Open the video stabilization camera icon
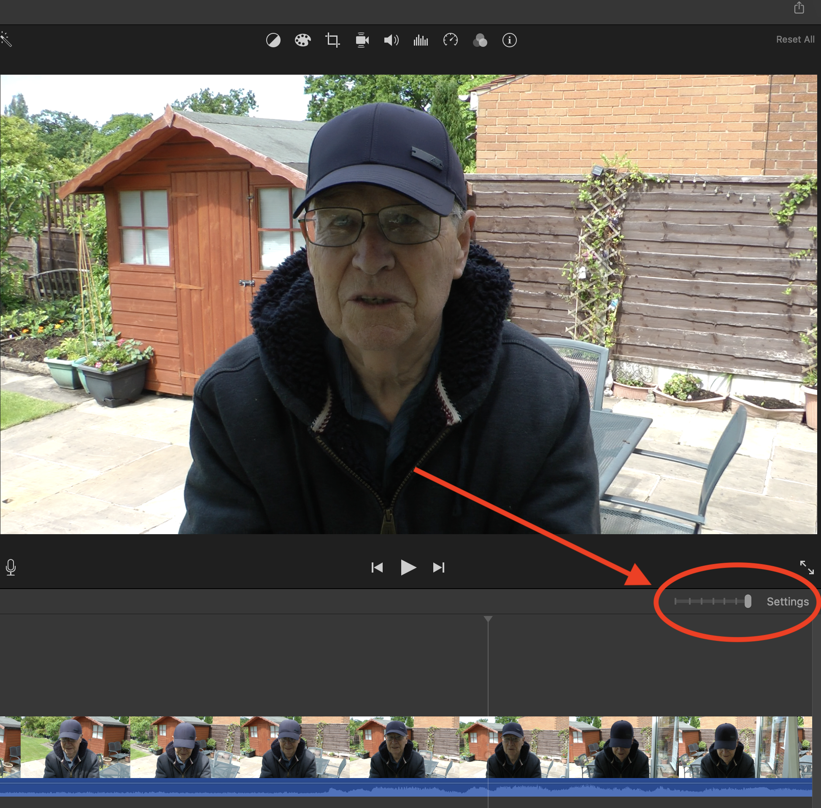821x808 pixels. [362, 41]
